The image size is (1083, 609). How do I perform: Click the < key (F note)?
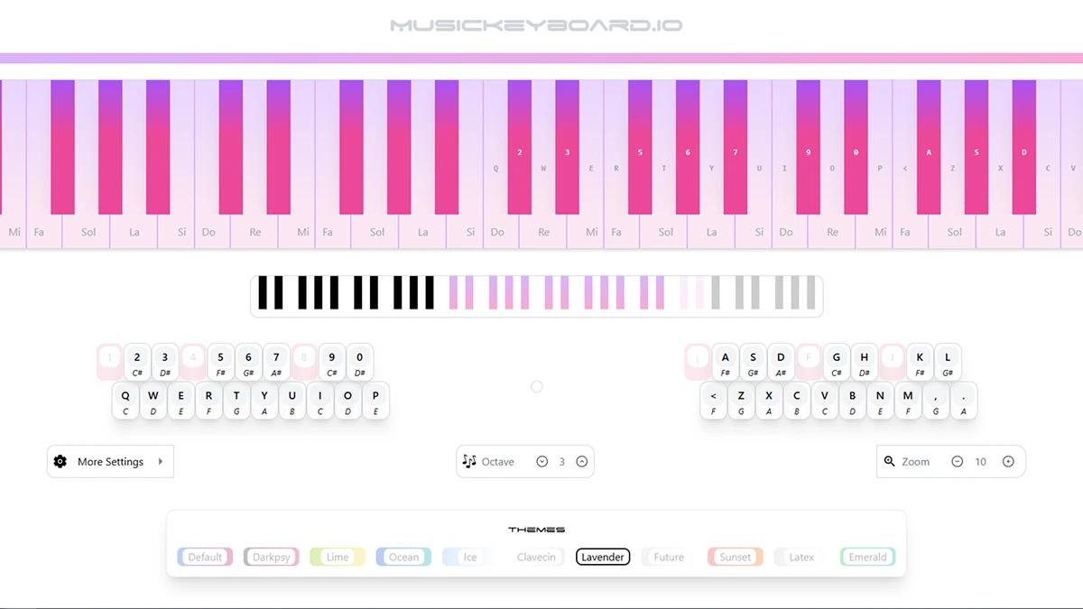[714, 401]
